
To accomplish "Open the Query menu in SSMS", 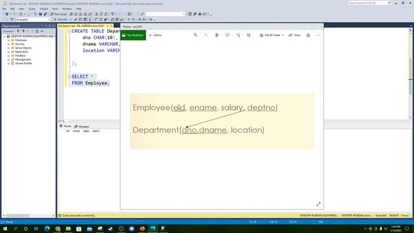I will coord(32,8).
